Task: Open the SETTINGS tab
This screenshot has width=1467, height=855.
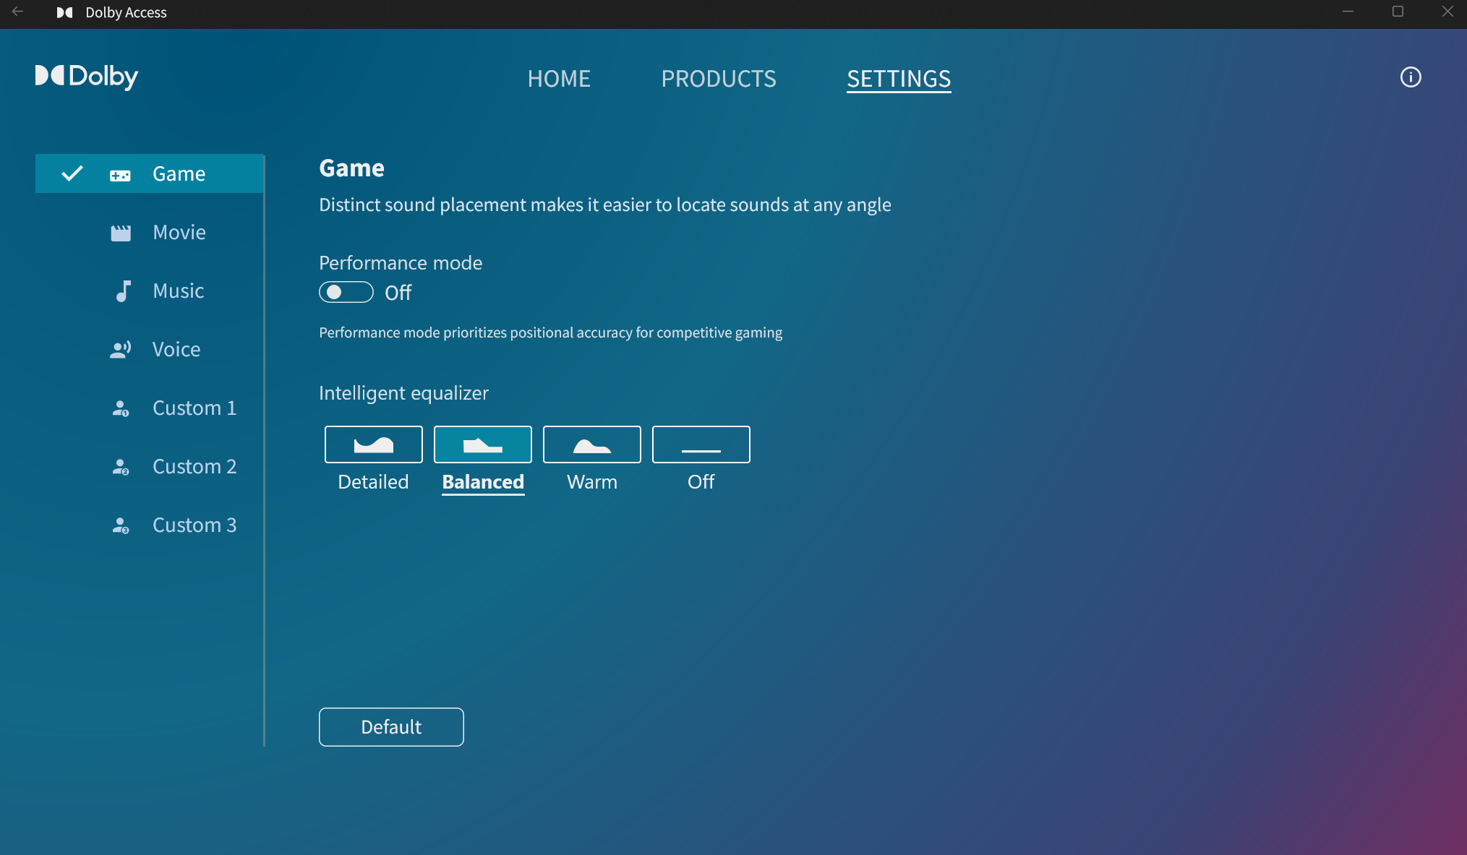Action: tap(899, 77)
